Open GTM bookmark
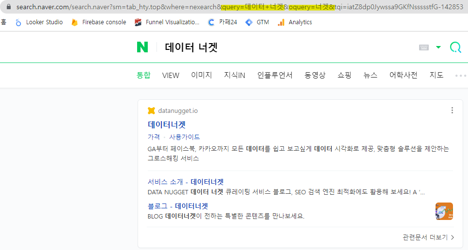This screenshot has width=468, height=250. click(x=257, y=22)
